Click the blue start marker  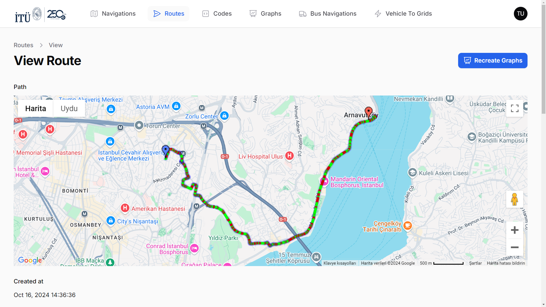pyautogui.click(x=166, y=151)
